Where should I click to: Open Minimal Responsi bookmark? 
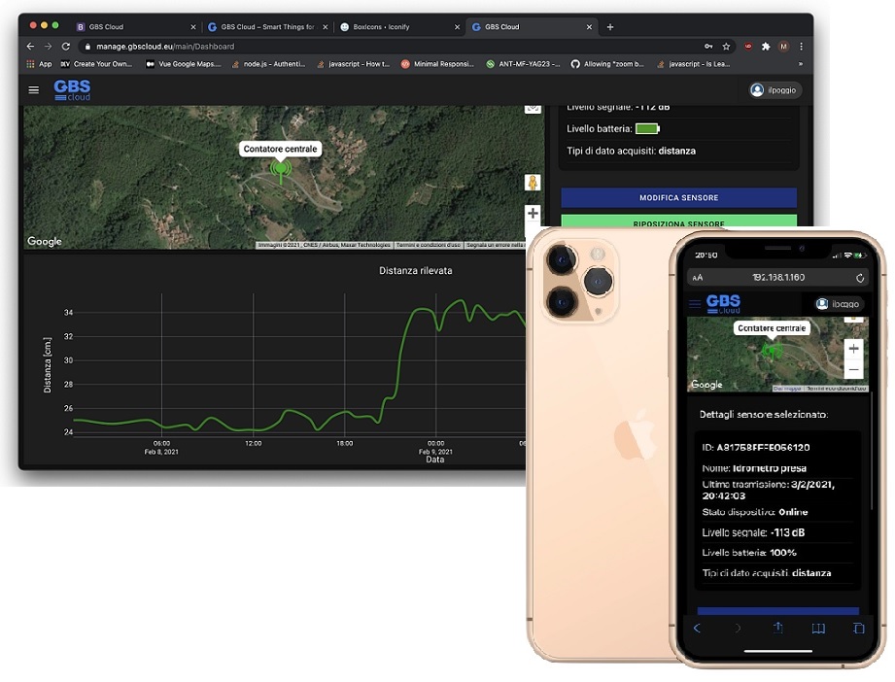pos(438,64)
